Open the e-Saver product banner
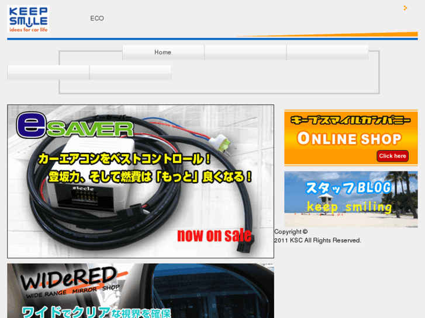The width and height of the screenshot is (425, 318). pos(140,181)
